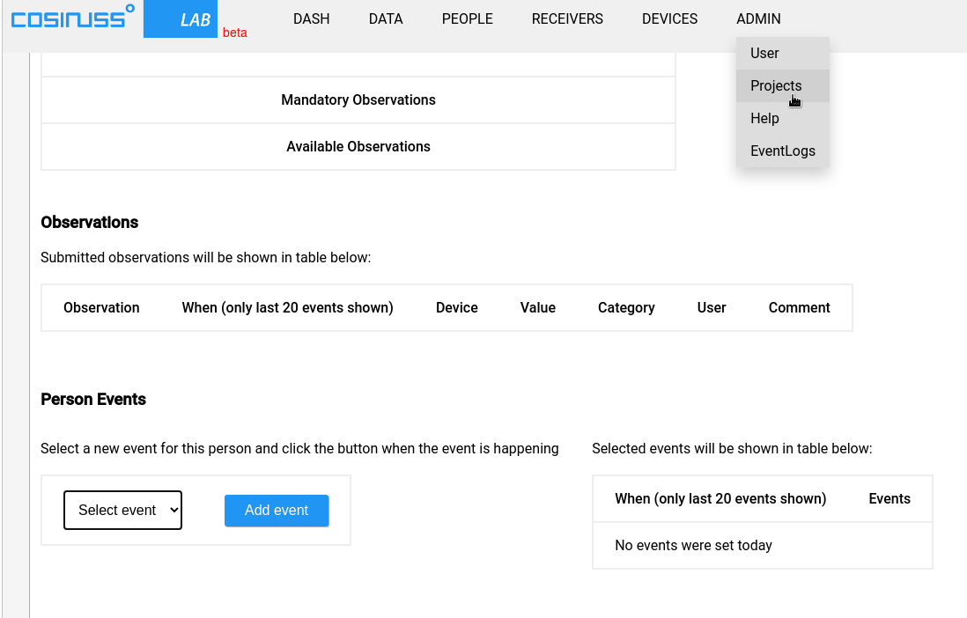Click the Observation column header
This screenshot has width=967, height=618.
pyautogui.click(x=101, y=307)
